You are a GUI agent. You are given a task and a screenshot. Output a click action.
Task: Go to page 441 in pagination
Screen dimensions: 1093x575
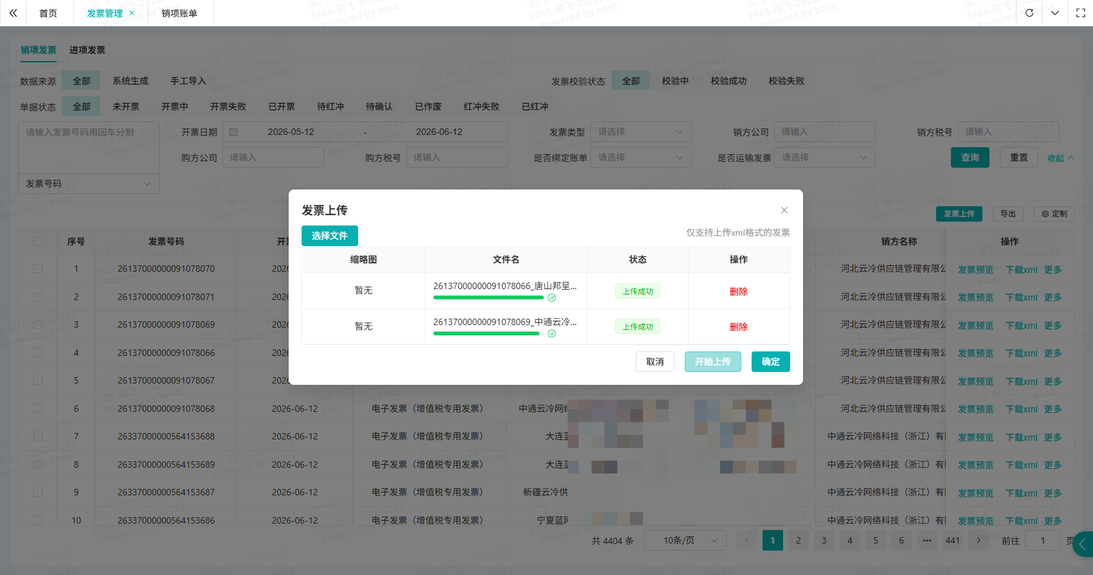coord(953,540)
